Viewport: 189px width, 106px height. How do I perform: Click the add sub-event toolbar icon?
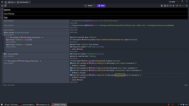pyautogui.click(x=165, y=6)
